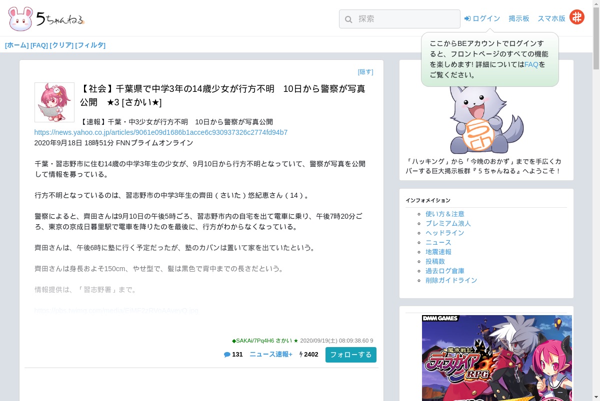The image size is (600, 401).
Task: Open the [フィルタ] filter option
Action: pos(90,45)
